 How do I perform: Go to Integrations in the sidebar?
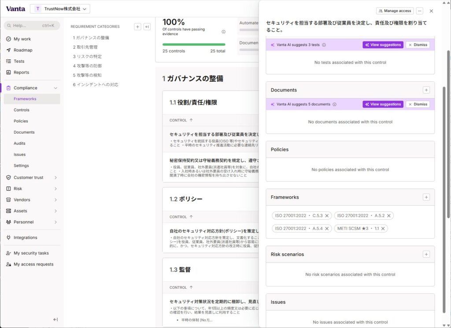[25, 237]
